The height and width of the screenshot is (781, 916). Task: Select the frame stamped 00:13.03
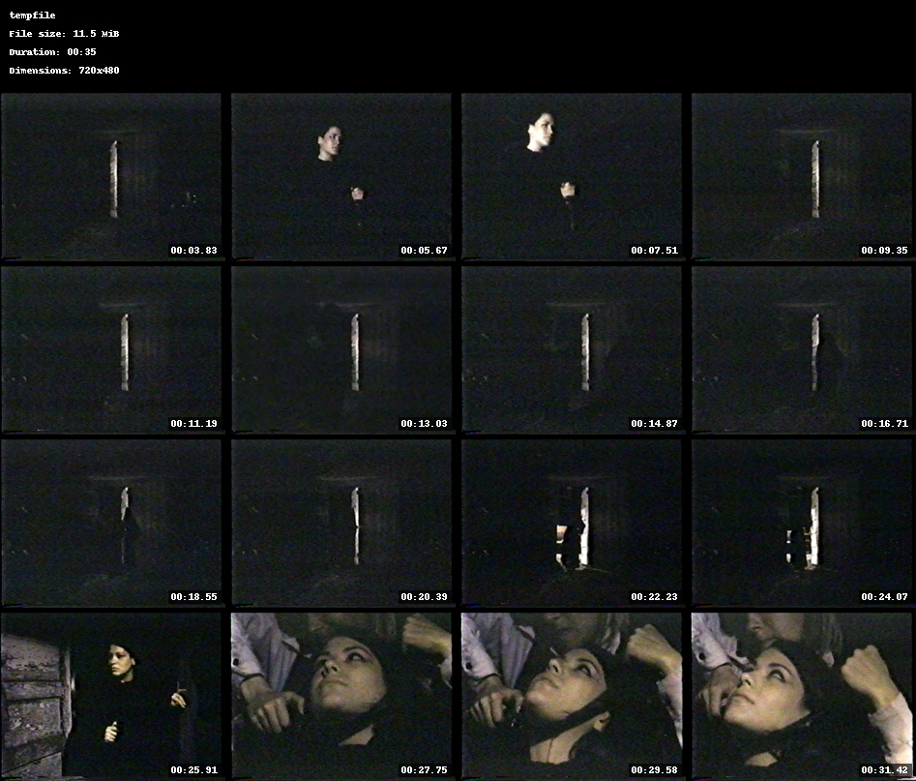pos(341,349)
